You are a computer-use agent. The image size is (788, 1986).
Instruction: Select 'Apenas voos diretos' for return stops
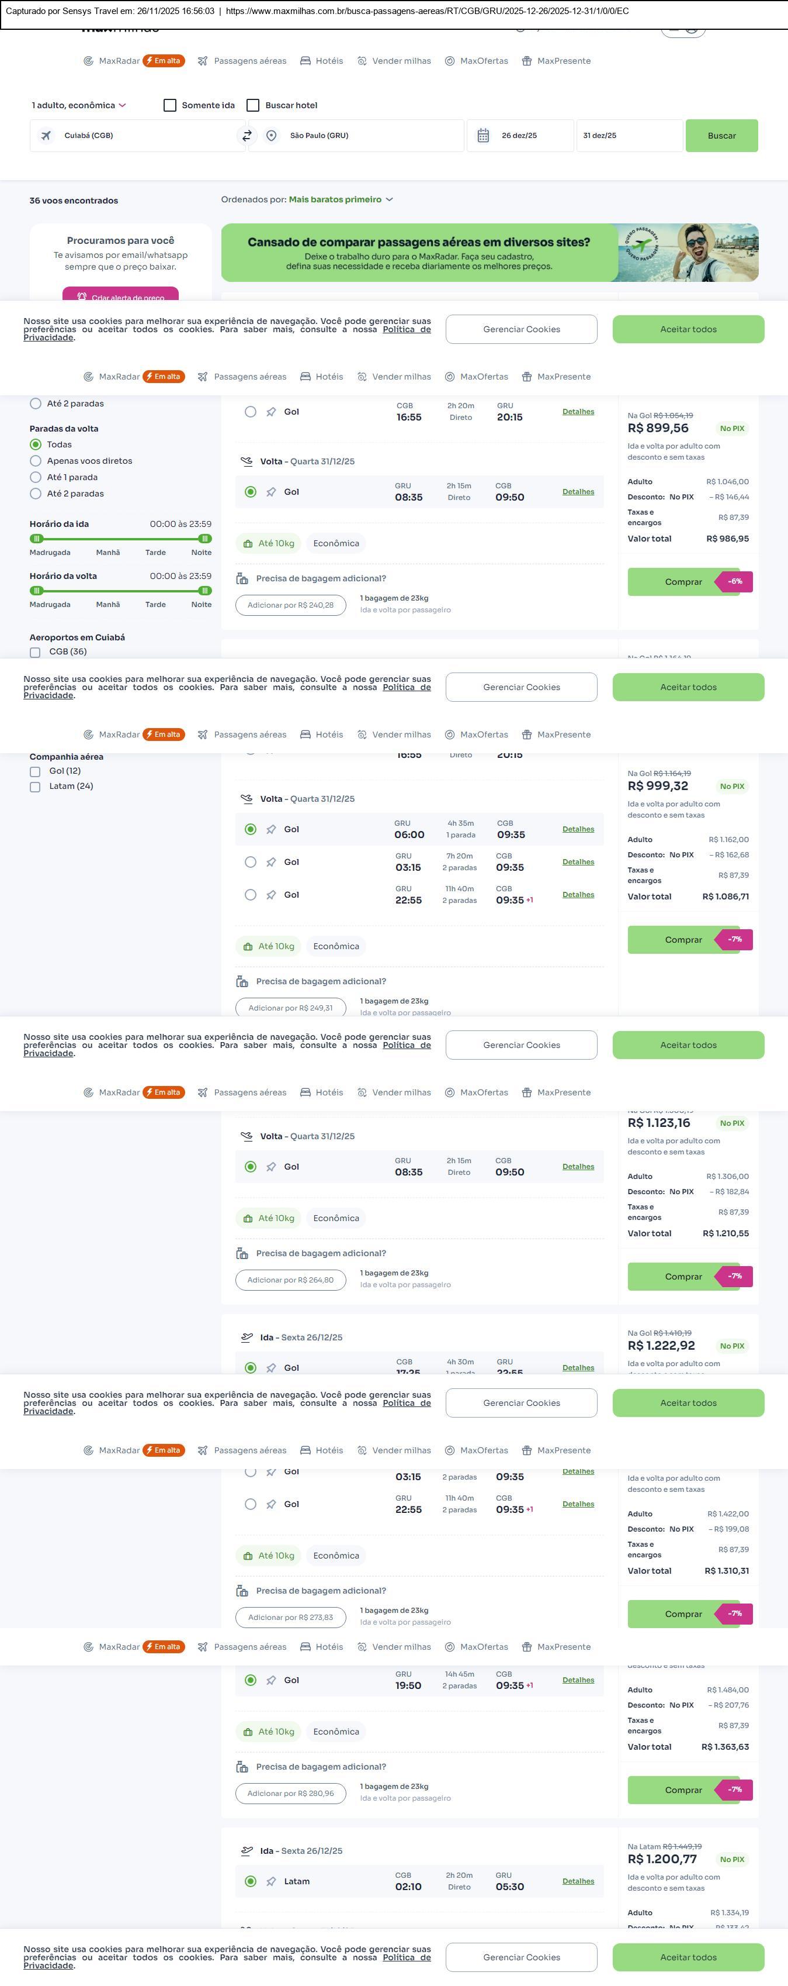[36, 461]
